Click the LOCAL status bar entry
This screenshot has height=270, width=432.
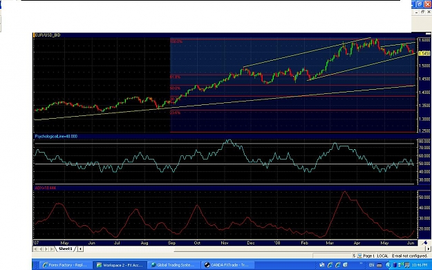(382, 255)
